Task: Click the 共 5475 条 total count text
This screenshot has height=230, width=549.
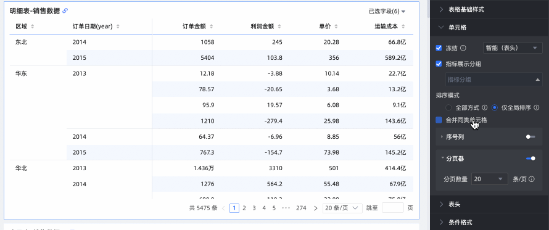Action: [x=203, y=208]
